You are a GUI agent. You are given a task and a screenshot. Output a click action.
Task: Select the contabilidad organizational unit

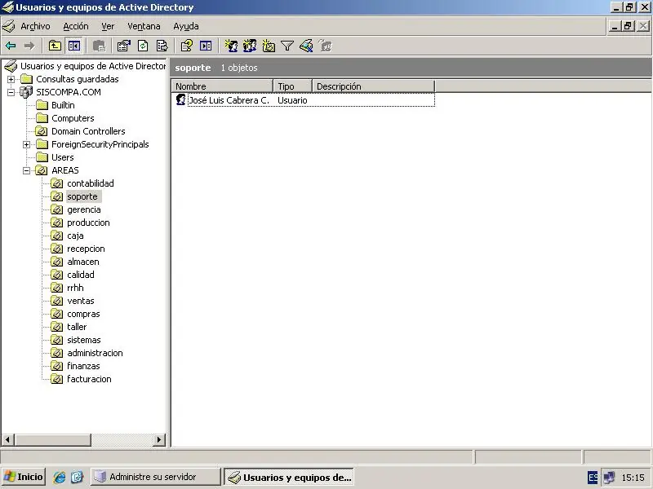pos(91,183)
